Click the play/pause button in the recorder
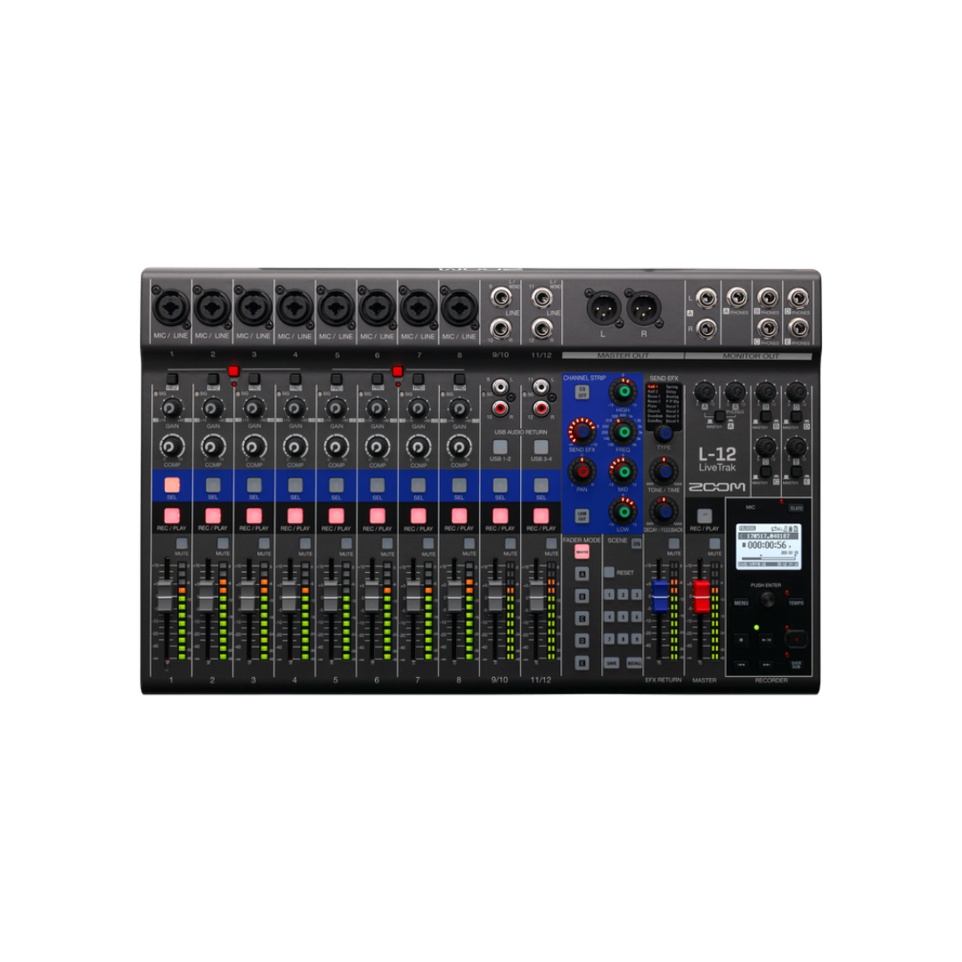The width and height of the screenshot is (962, 962). tap(766, 640)
